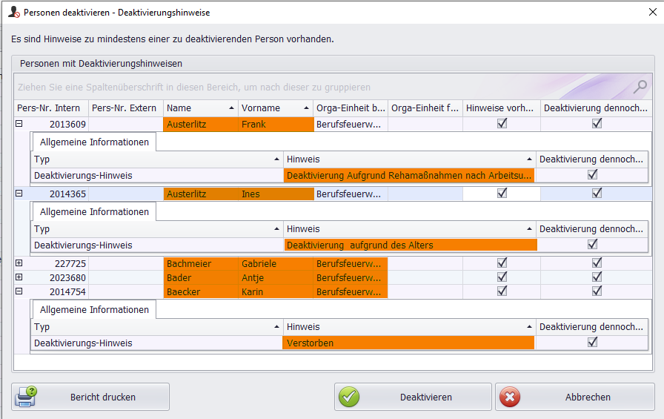Click the printer icon on Bericht drucken
Viewport: 664px width, 419px height.
pyautogui.click(x=27, y=397)
